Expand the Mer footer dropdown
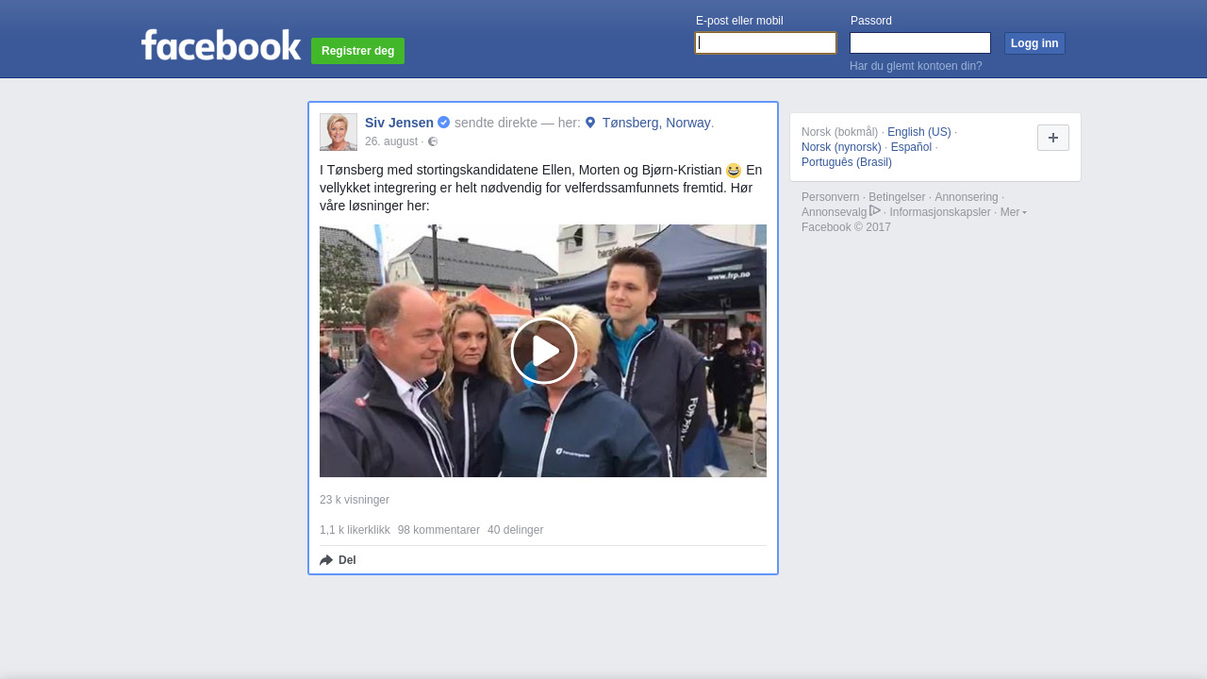This screenshot has width=1207, height=679. (1014, 212)
